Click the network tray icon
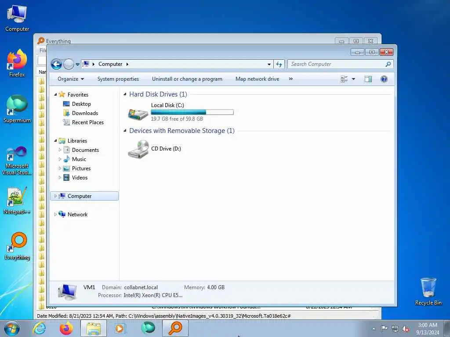 395,329
